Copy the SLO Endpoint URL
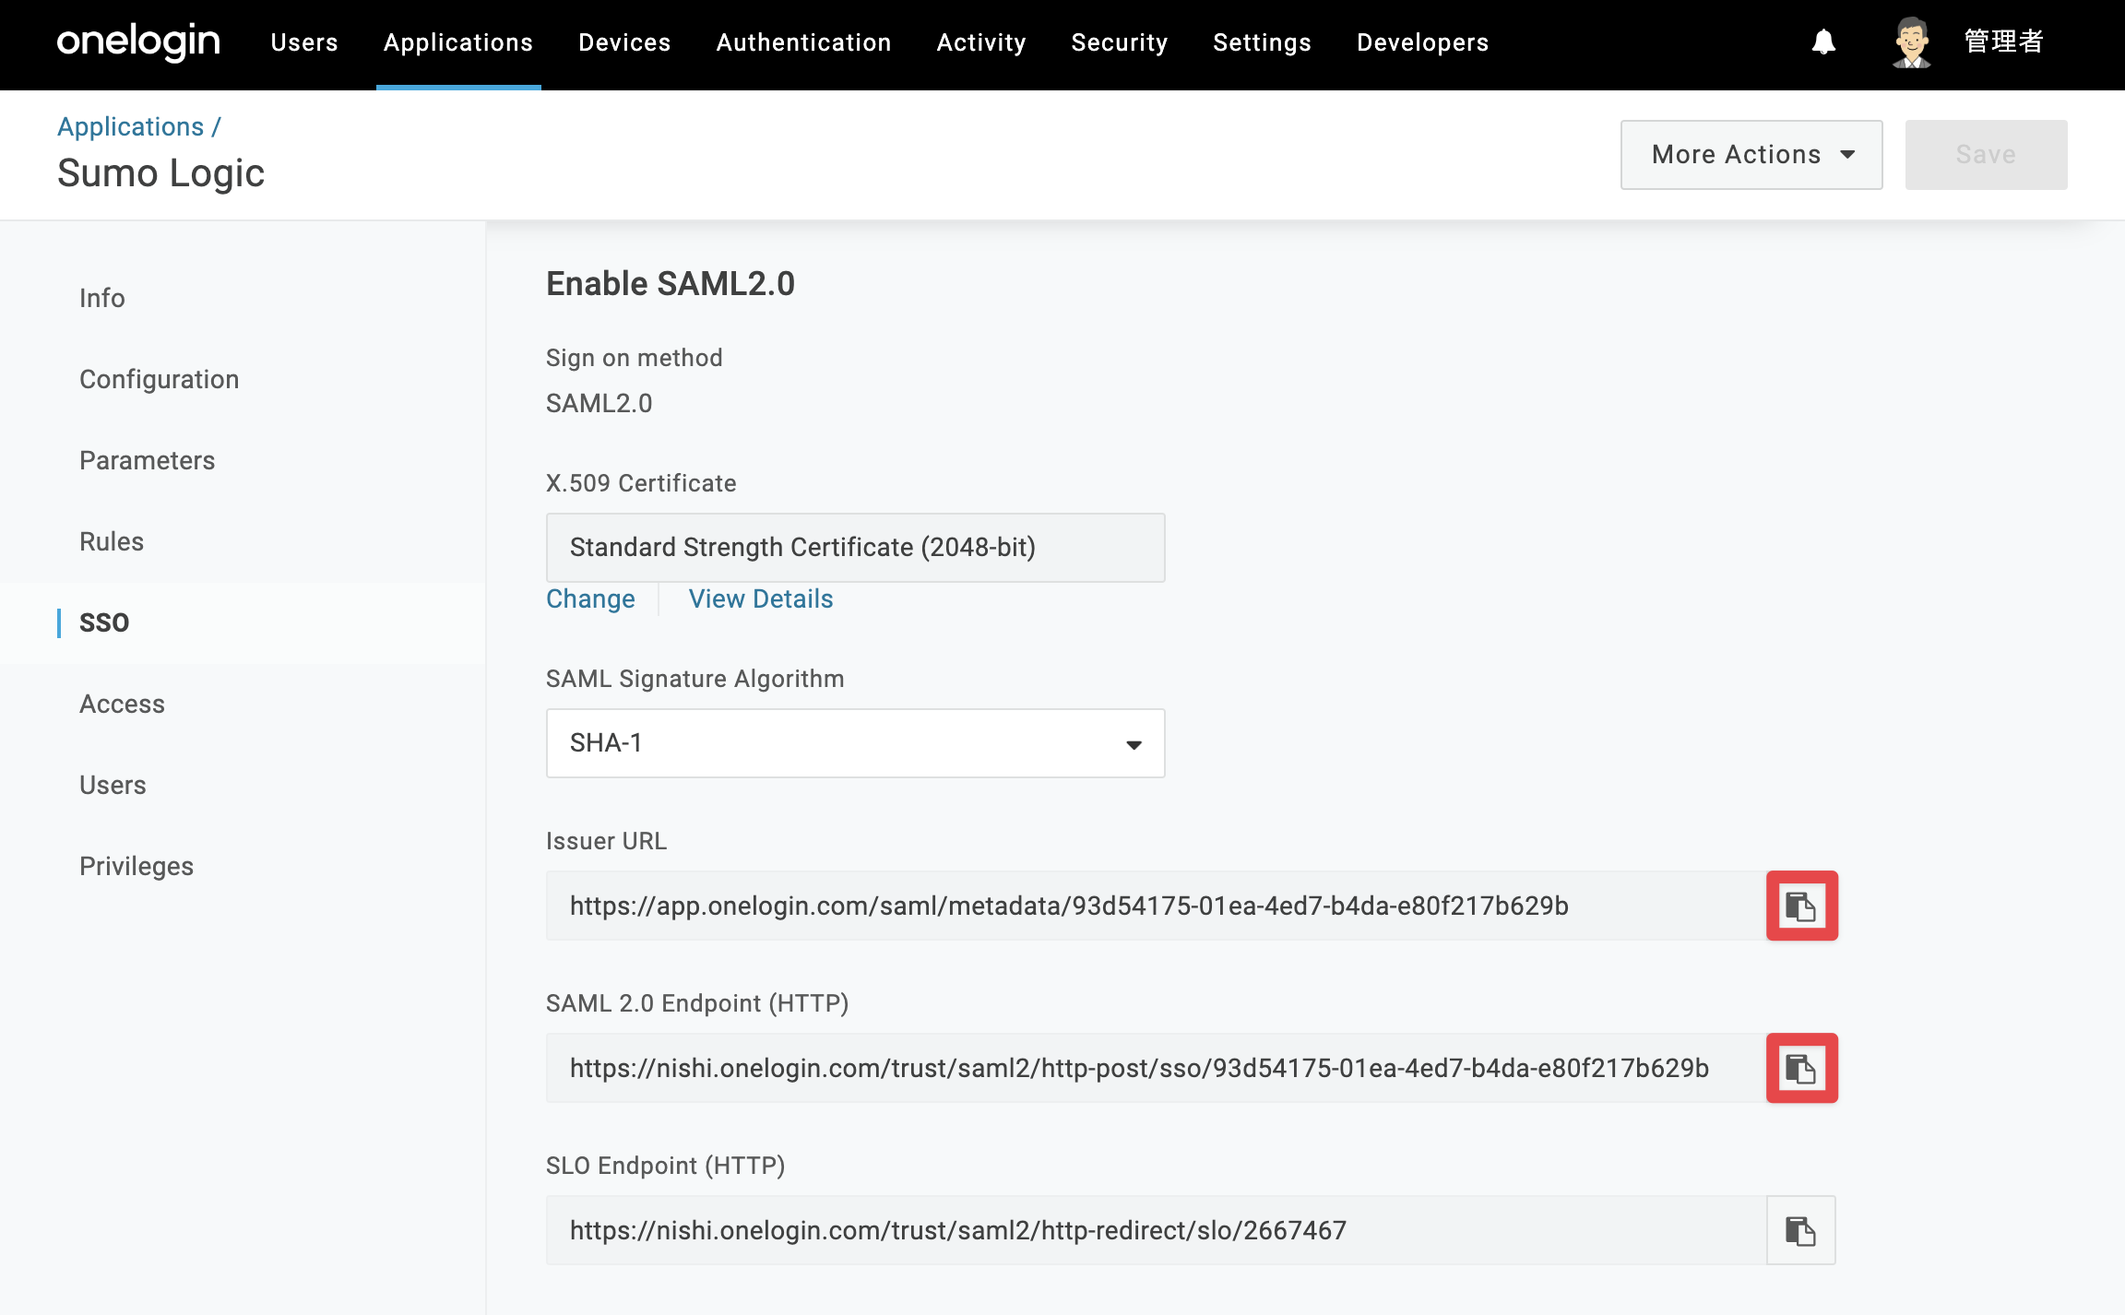 point(1801,1230)
